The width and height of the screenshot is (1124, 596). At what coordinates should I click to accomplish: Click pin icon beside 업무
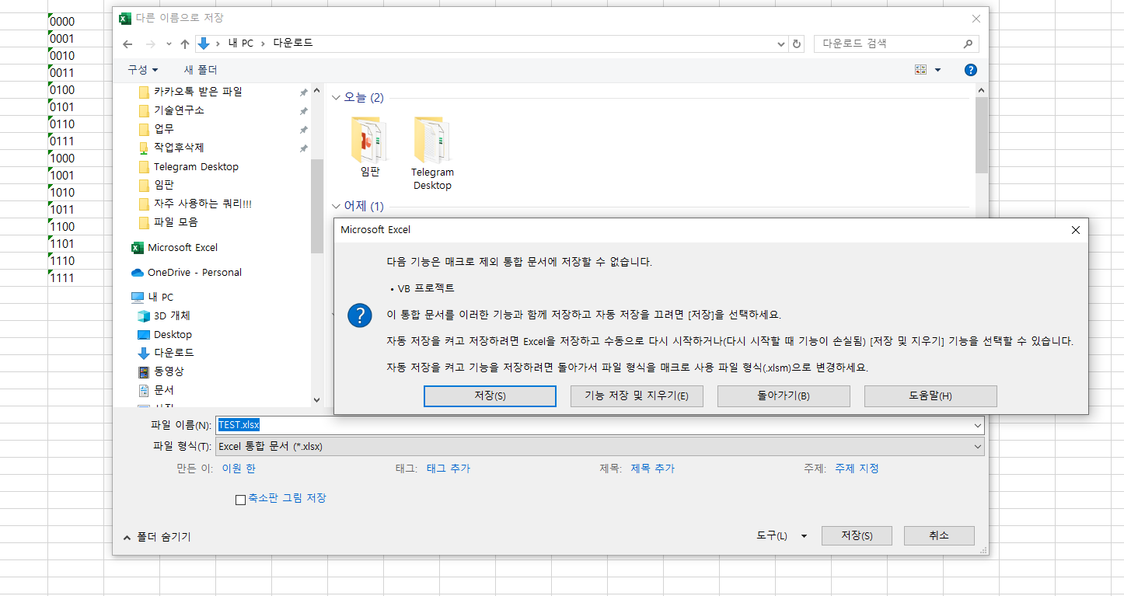(x=303, y=130)
